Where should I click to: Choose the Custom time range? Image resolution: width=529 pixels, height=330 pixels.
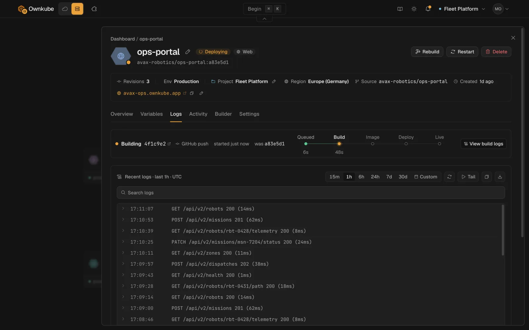pos(426,177)
